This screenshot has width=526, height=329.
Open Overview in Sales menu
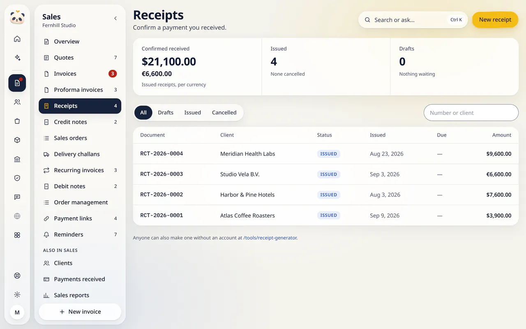pos(80,42)
